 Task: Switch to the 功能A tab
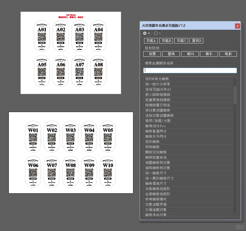[x=151, y=40]
